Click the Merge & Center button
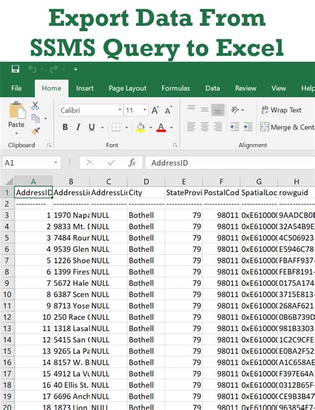Image resolution: width=315 pixels, height=410 pixels. pos(287,127)
